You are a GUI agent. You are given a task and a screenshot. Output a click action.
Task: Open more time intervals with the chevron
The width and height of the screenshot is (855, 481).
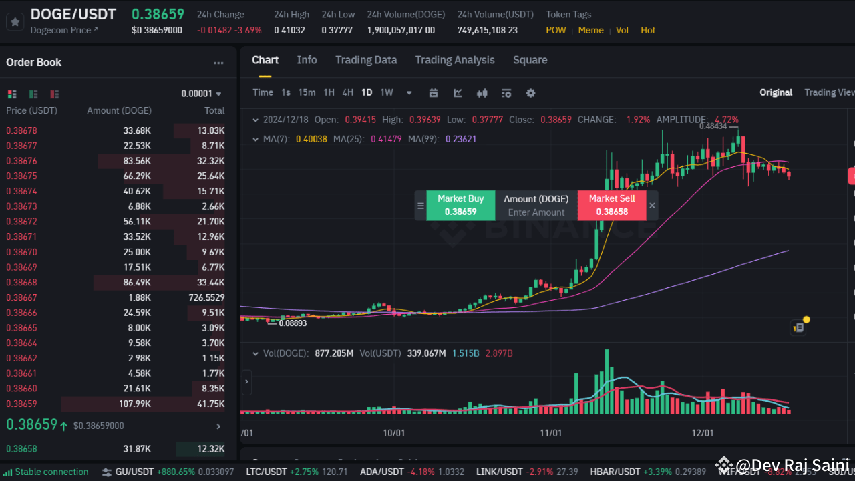coord(408,93)
